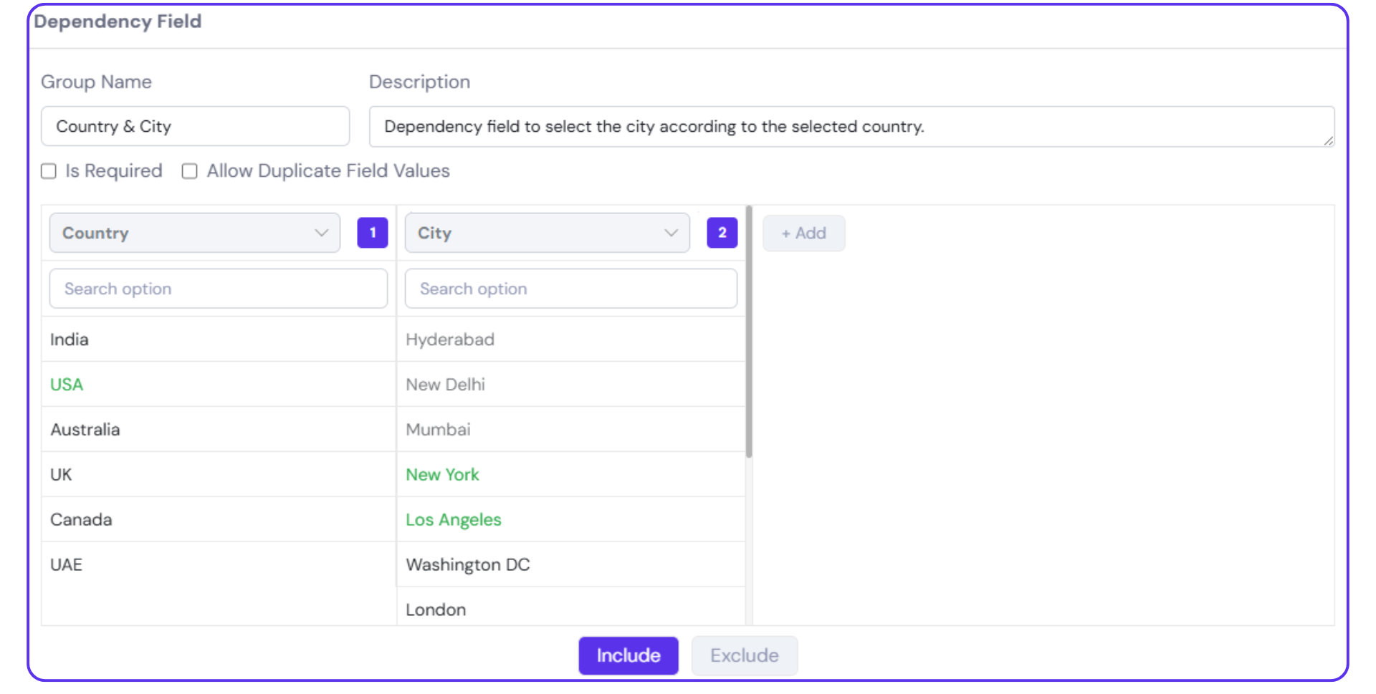Screen dimensions: 1376x694
Task: Click the + Add button
Action: pos(803,233)
